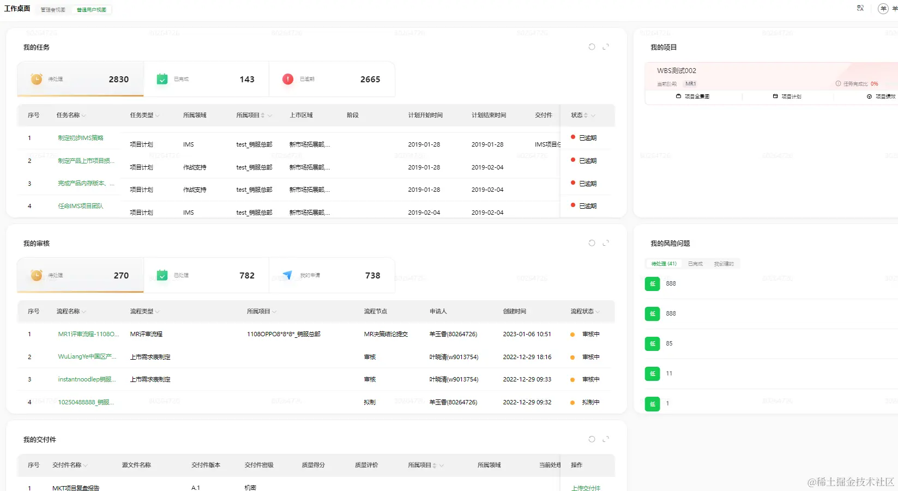The image size is (898, 491).
Task: Click the language translate icon
Action: (x=860, y=8)
